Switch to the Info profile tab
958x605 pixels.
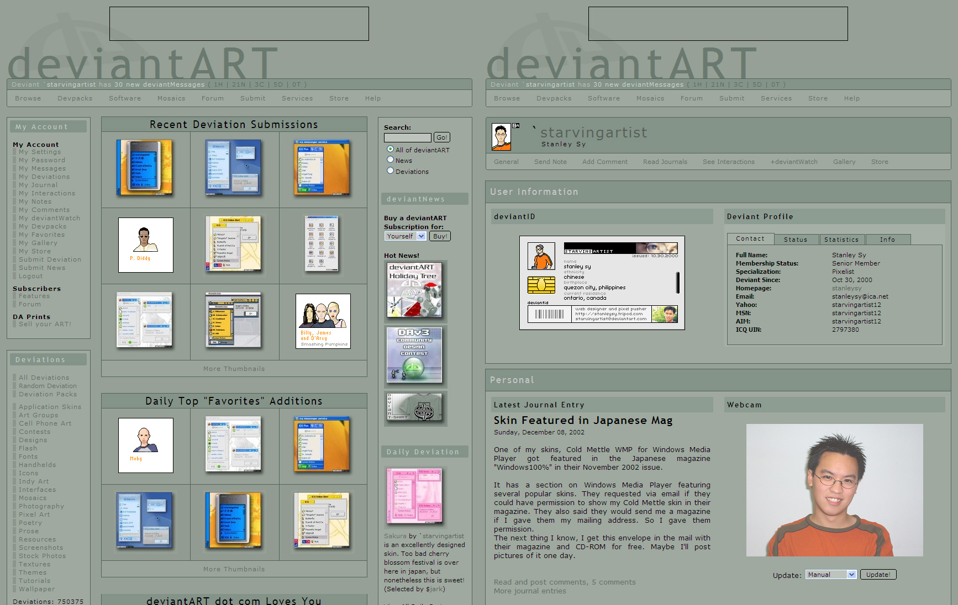(888, 240)
